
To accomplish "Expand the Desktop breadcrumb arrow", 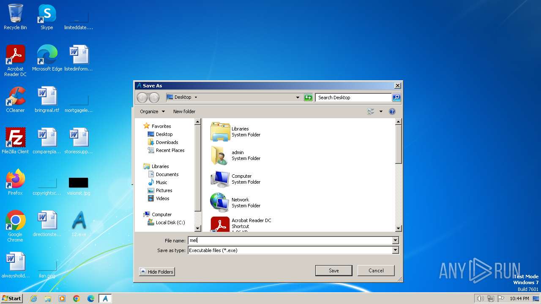I will click(x=196, y=97).
